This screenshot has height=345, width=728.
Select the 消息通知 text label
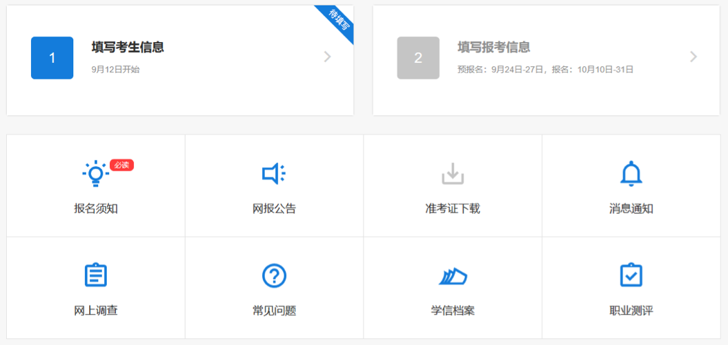pos(631,209)
